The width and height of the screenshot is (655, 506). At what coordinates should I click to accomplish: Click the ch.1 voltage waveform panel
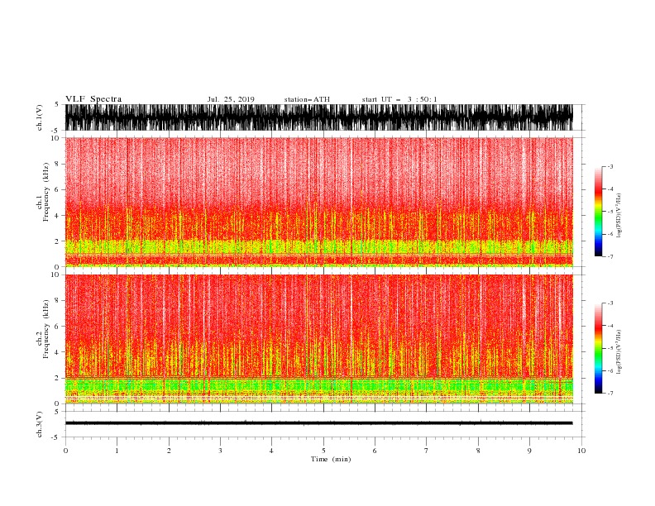click(x=318, y=117)
